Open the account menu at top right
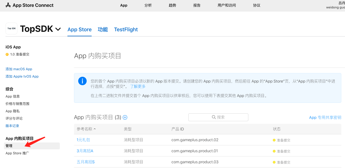345x168 pixels. (337, 5)
